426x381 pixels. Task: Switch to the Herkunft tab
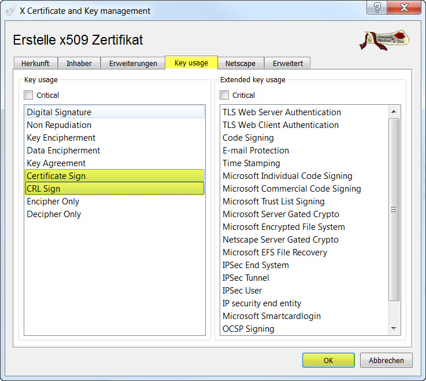(35, 63)
